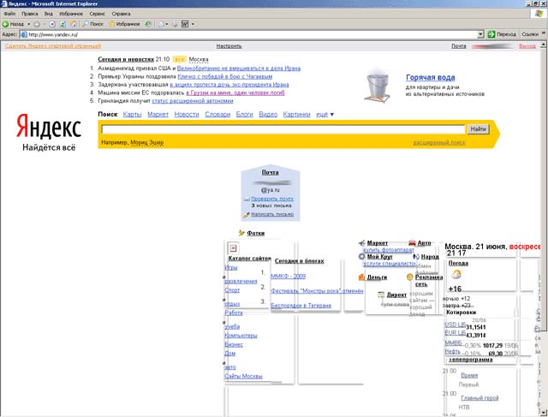
Task: Open the Edit with Word dropdown arrow
Action: pos(193,24)
